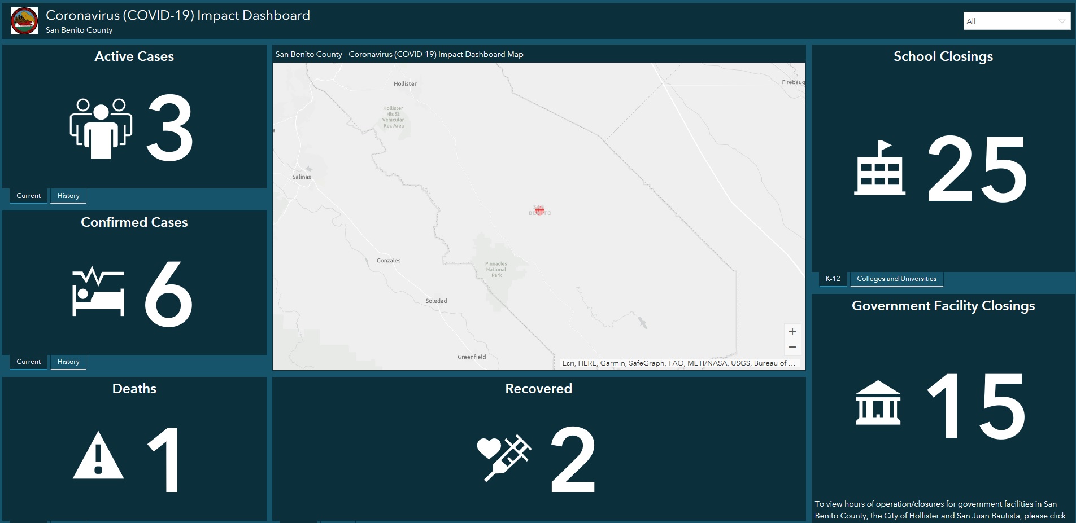Click the red marker on the map
The width and height of the screenshot is (1076, 523).
pos(539,210)
